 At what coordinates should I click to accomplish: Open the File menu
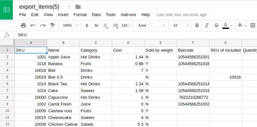[22, 15]
